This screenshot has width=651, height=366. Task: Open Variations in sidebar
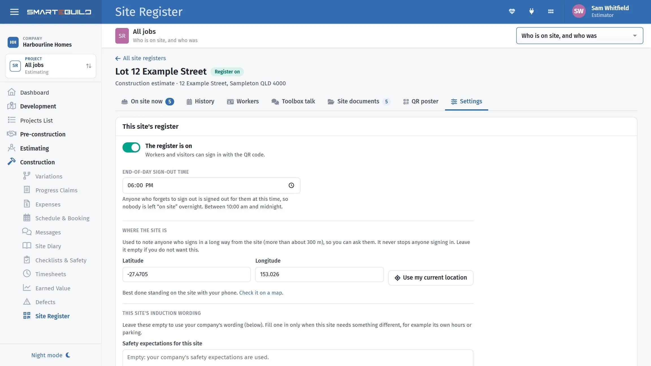click(49, 176)
